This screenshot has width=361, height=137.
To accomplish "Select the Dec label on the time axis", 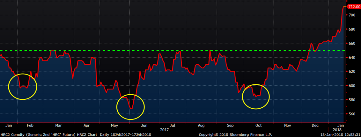I will point(314,125).
